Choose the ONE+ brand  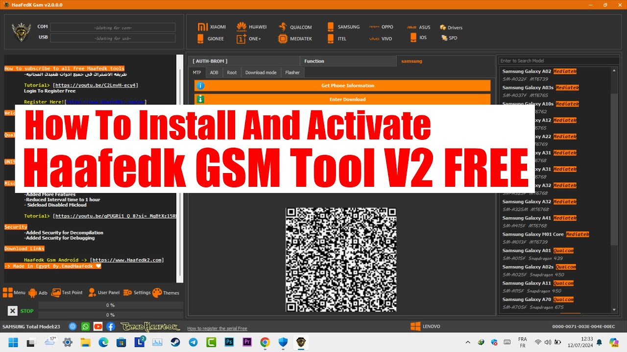[x=249, y=39]
